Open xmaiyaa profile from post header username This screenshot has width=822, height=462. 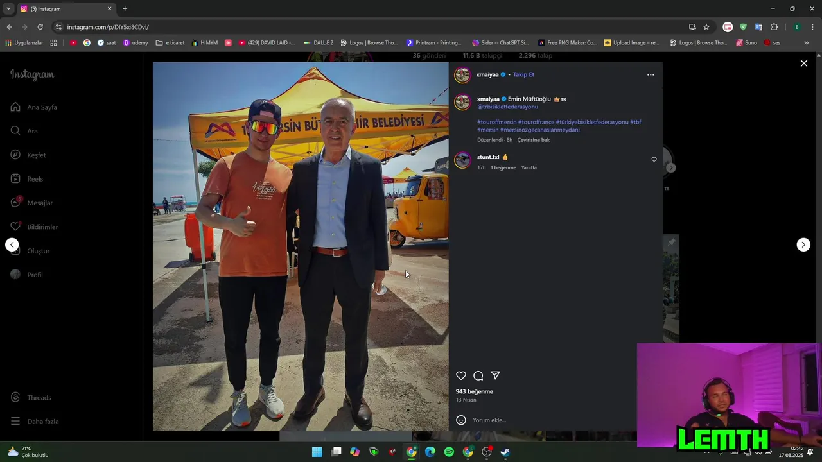click(487, 74)
